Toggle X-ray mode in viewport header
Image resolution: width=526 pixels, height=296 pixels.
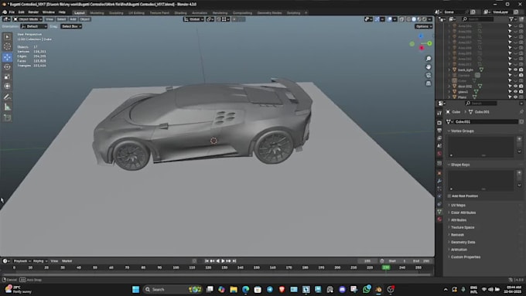402,19
